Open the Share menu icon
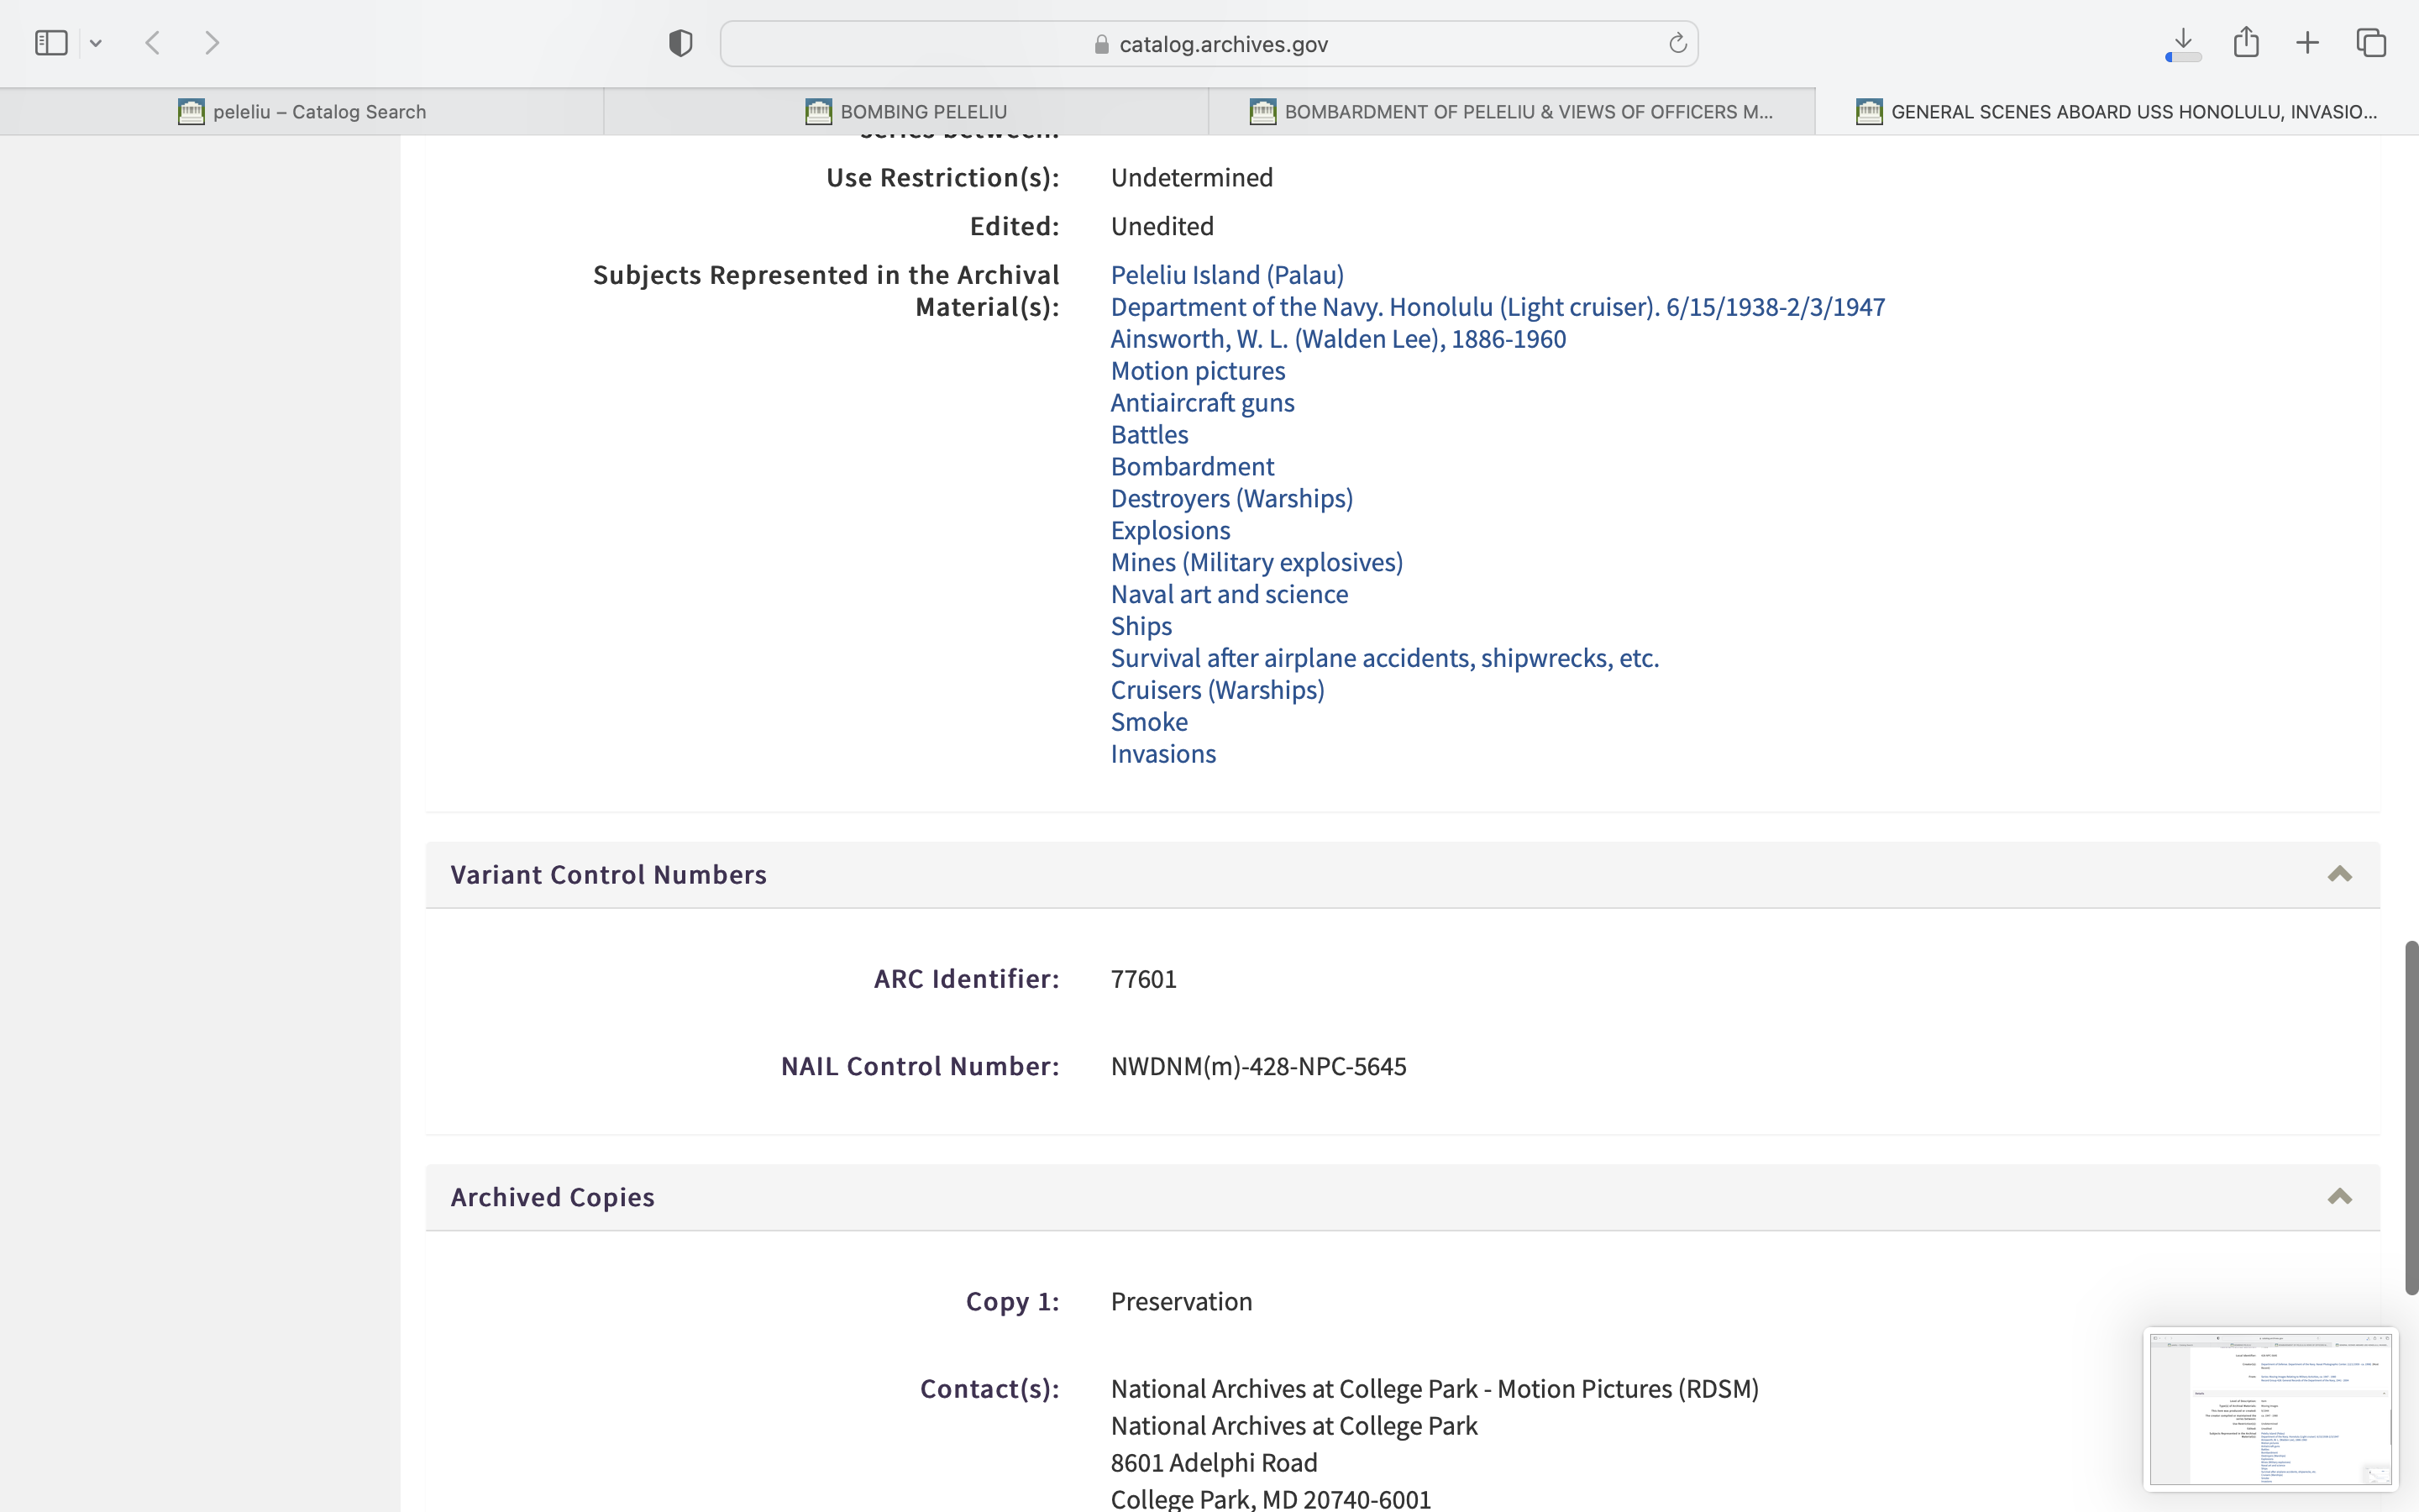The width and height of the screenshot is (2419, 1512). [2246, 42]
